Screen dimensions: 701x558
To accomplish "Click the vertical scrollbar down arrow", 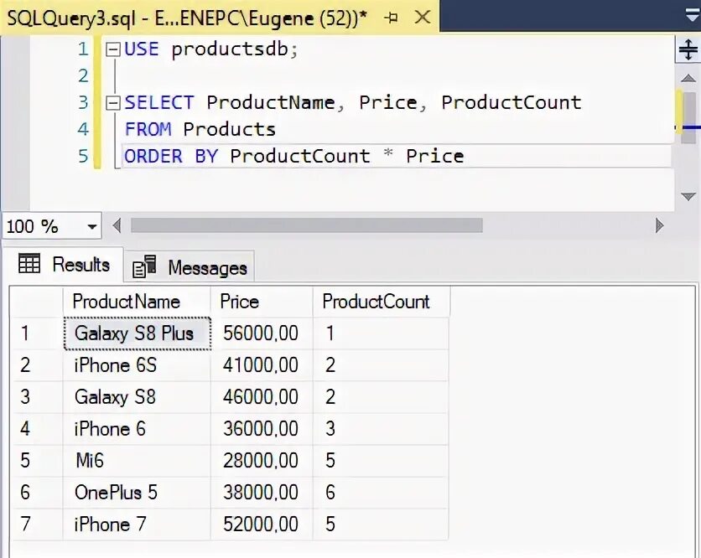I will tap(688, 196).
